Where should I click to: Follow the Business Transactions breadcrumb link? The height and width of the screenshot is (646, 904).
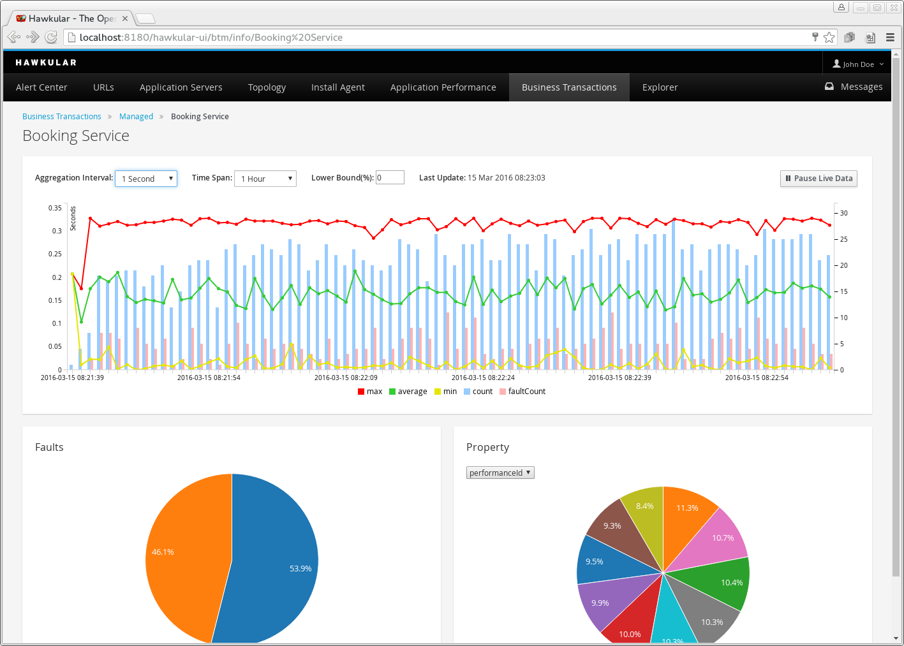click(x=62, y=116)
